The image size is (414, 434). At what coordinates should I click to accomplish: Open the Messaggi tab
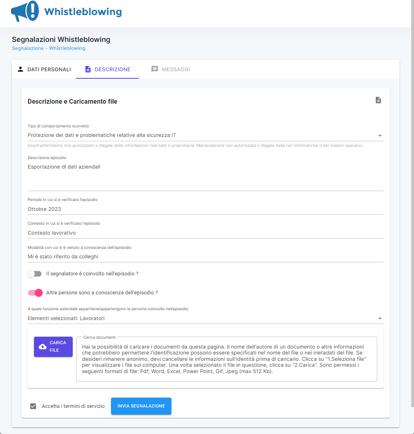coord(171,69)
